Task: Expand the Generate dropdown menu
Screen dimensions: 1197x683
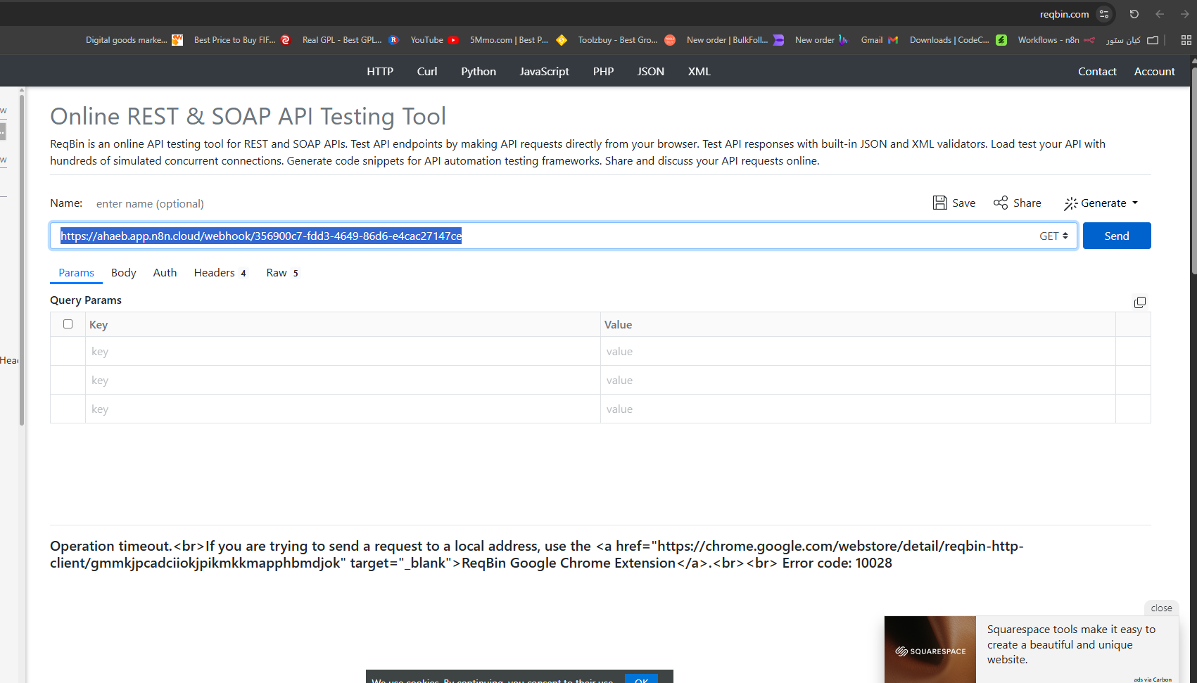Action: tap(1101, 203)
